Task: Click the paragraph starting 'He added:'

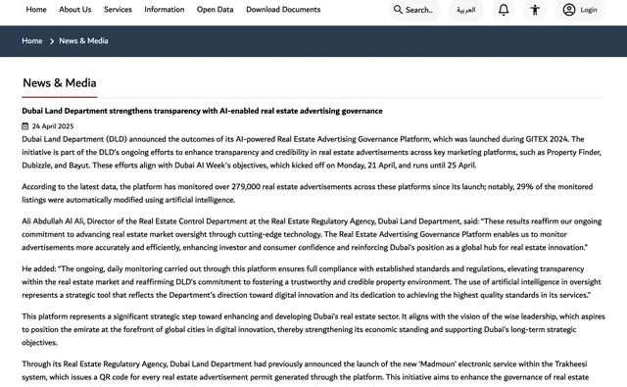Action: coord(312,282)
